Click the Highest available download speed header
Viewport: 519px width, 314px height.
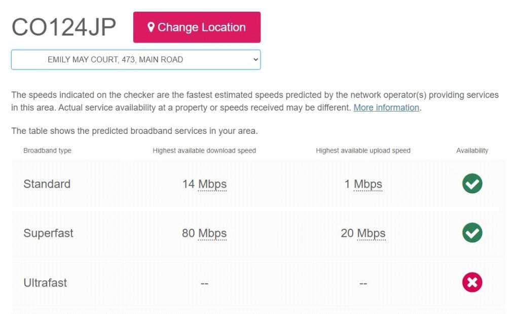[204, 151]
